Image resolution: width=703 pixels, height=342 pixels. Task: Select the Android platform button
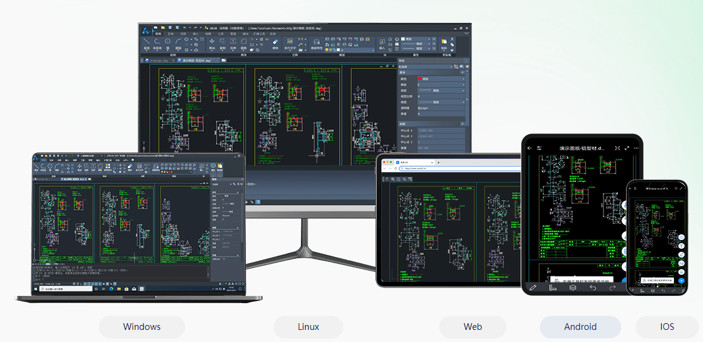580,327
